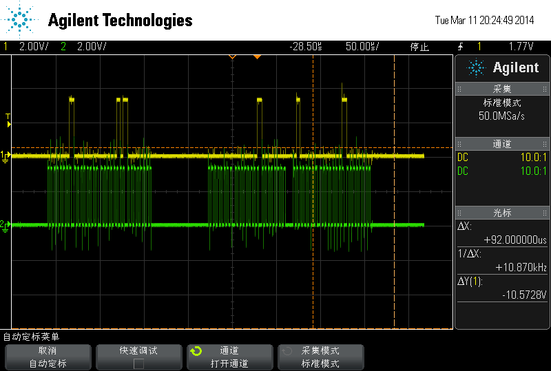This screenshot has width=551, height=371.
Task: Click the green DC channel 2 coupling label
Action: pos(463,171)
